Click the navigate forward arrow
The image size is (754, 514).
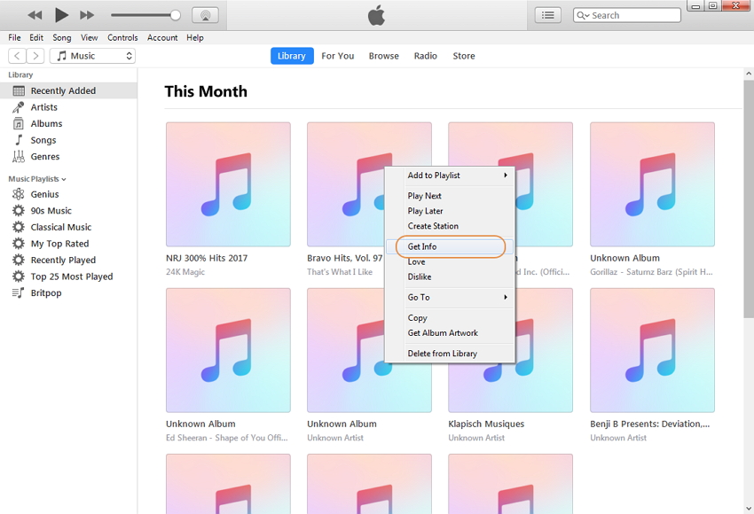[x=35, y=56]
